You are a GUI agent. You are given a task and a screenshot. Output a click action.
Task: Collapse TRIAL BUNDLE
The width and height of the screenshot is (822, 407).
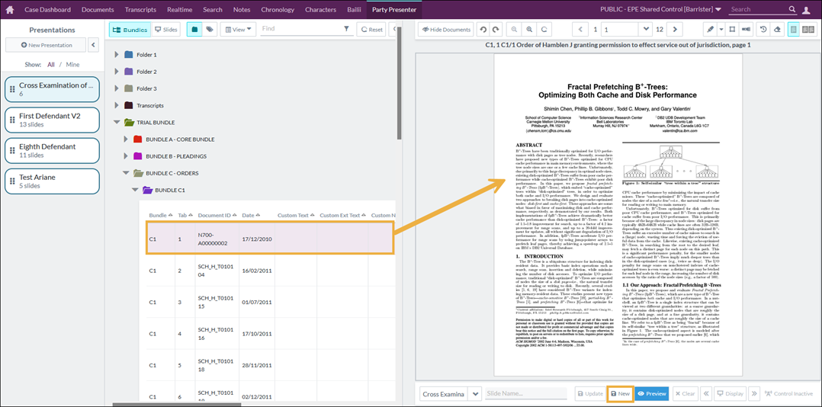(x=117, y=123)
